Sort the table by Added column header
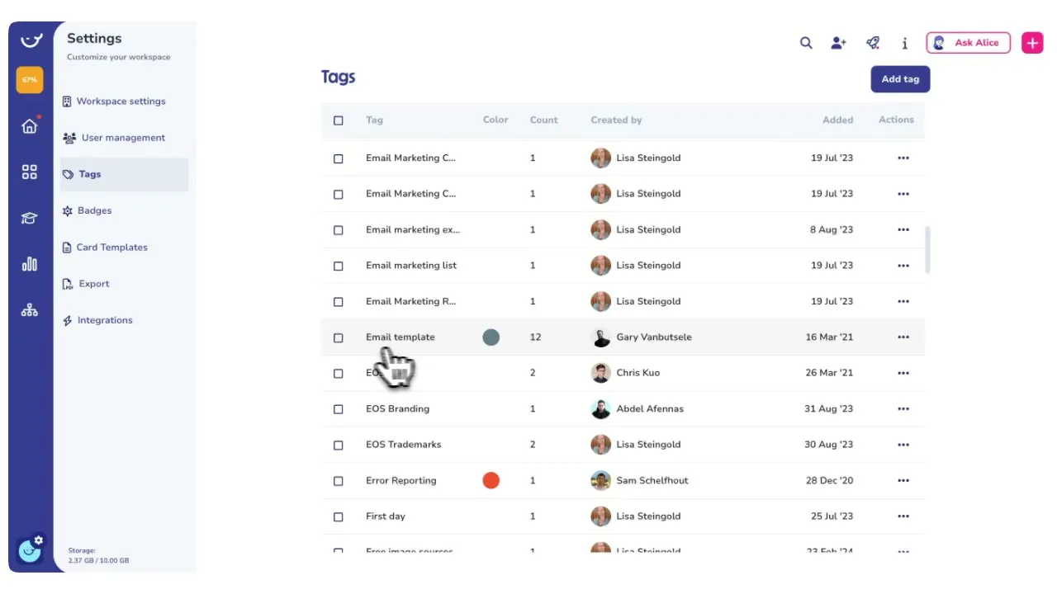The height and width of the screenshot is (594, 1057). click(837, 120)
